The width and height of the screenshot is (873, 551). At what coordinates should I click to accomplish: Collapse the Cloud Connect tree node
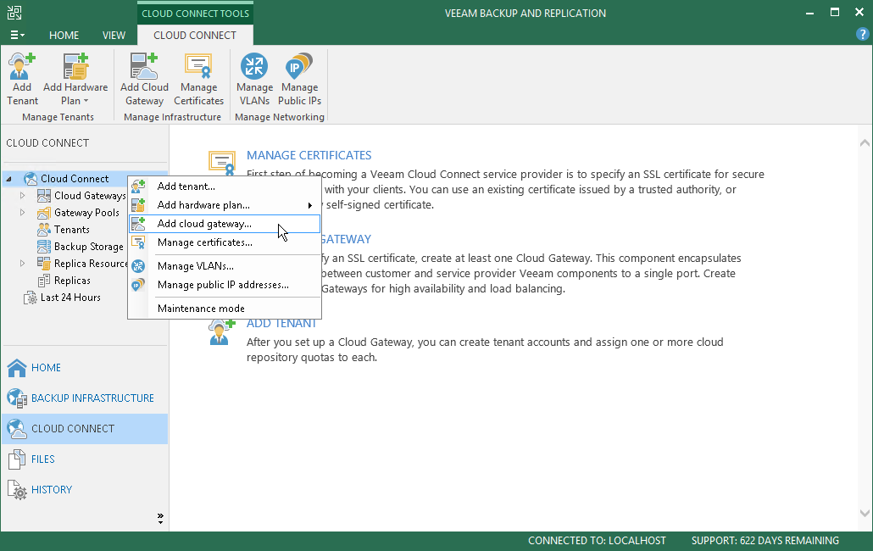click(9, 179)
